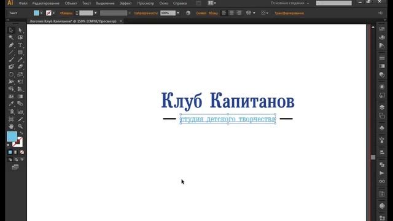Open the Объект menu
The image size is (393, 221).
(71, 3)
